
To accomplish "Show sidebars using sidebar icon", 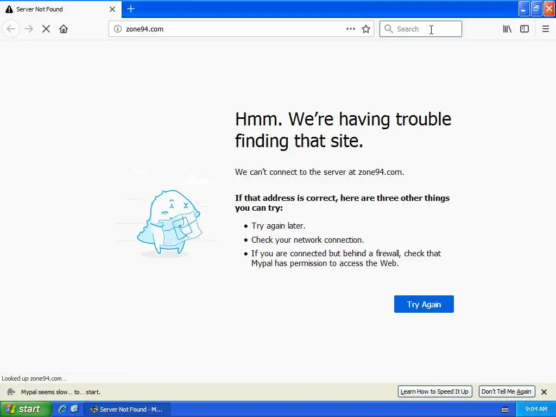I will [525, 29].
